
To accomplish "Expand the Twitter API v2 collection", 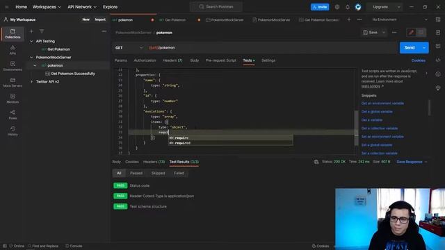I will point(31,82).
